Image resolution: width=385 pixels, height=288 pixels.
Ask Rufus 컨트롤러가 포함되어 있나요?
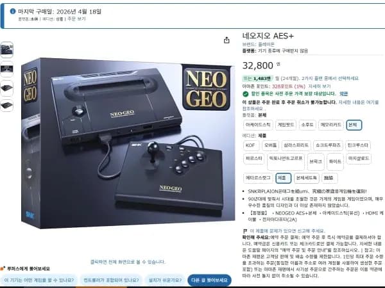111,280
